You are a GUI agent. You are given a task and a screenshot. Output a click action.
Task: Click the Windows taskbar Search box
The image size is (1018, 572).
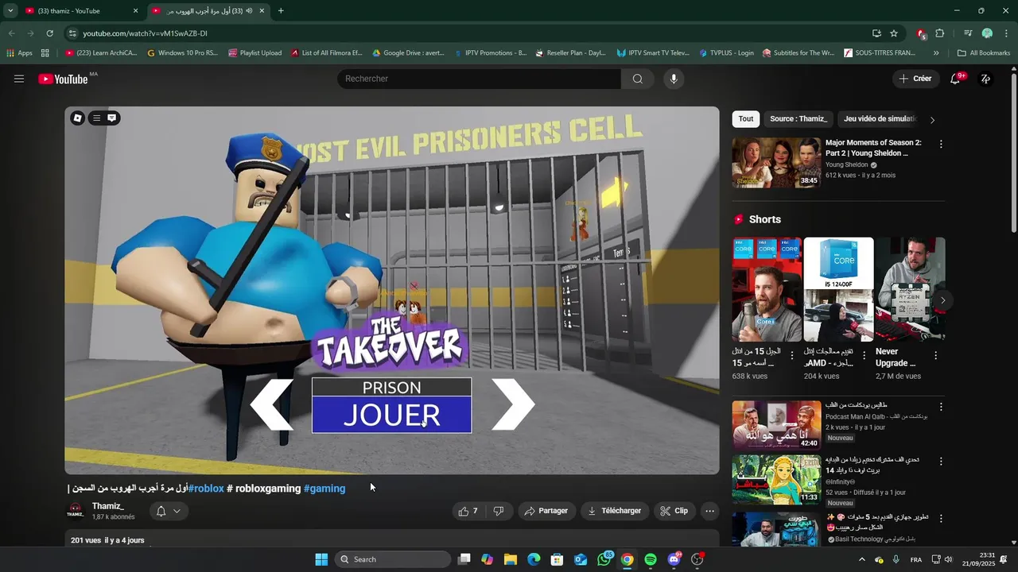point(393,559)
